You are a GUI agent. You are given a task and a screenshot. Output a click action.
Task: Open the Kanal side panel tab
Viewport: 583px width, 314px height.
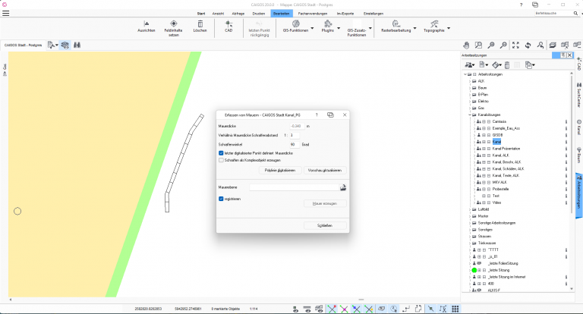click(x=579, y=127)
